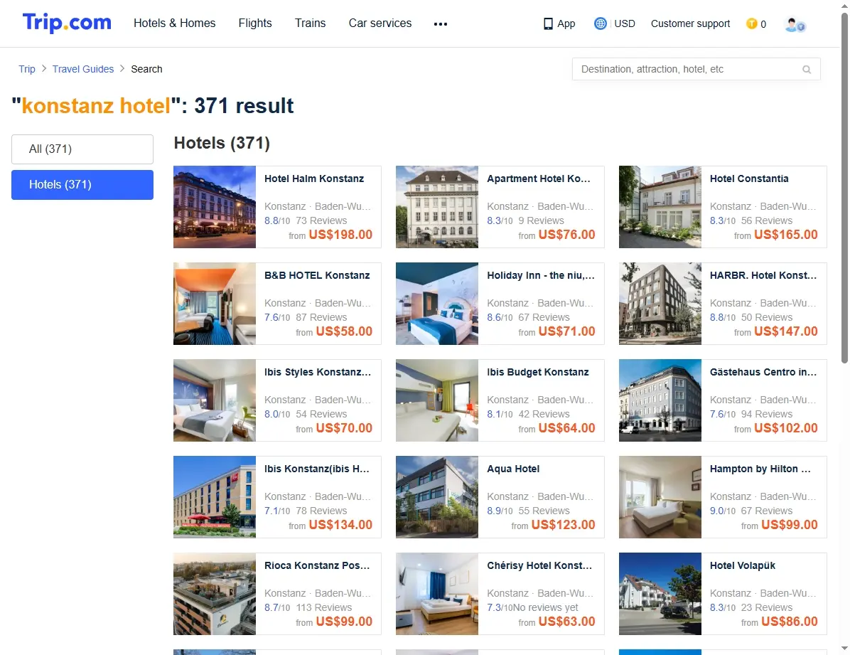
Task: Go to the Trip breadcrumb link
Action: tap(26, 69)
